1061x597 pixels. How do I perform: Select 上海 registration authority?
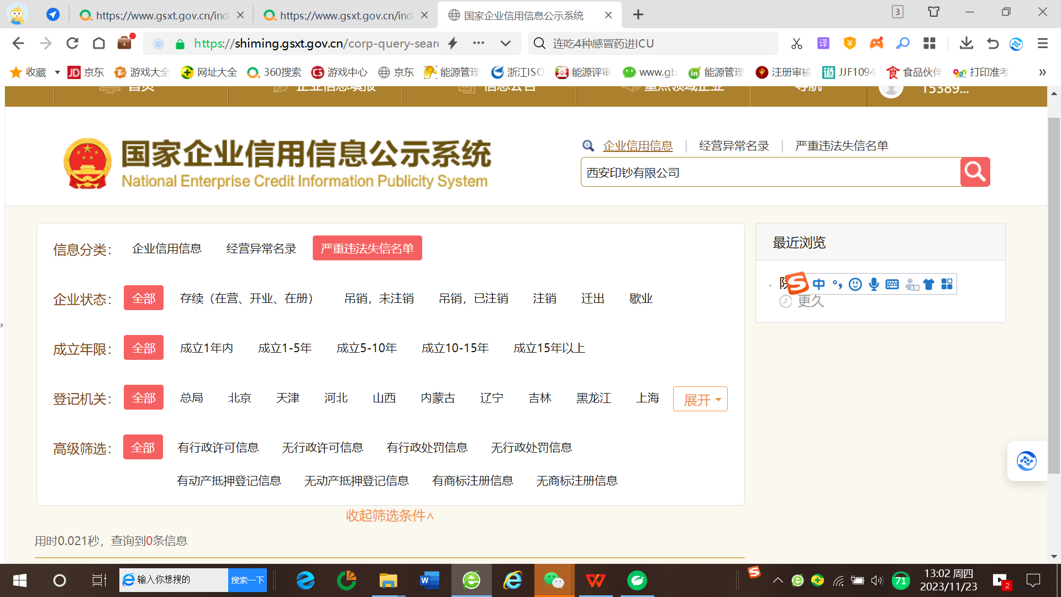(648, 397)
